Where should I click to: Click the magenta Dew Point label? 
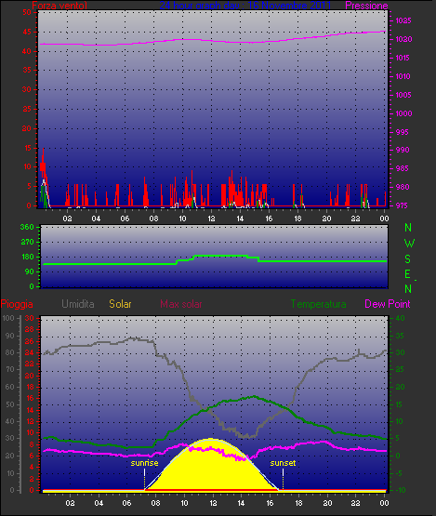pos(388,304)
